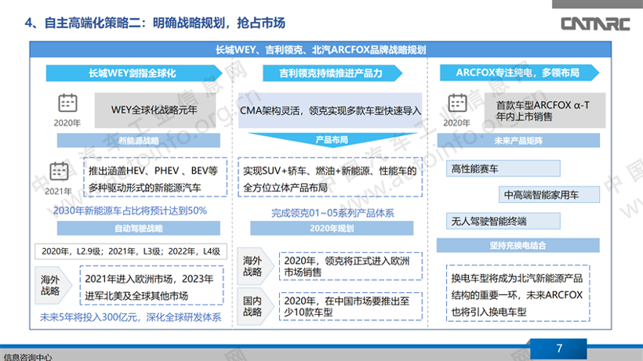Click box 首款车型ARCFOX α-T年内上市销售
Viewport: 643px width, 361px height.
click(544, 110)
